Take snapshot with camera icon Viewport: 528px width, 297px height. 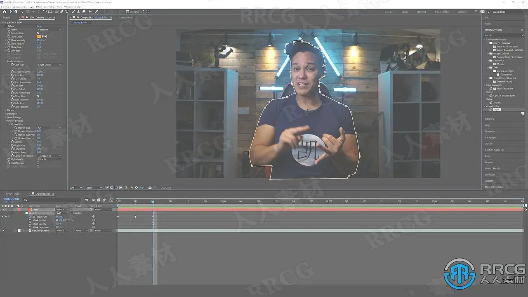(150, 188)
